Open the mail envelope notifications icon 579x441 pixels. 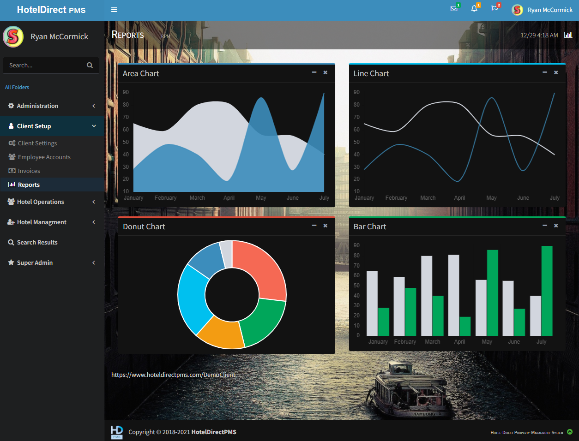454,9
